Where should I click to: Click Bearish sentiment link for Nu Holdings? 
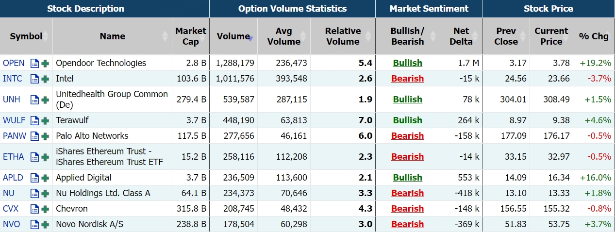coord(407,193)
